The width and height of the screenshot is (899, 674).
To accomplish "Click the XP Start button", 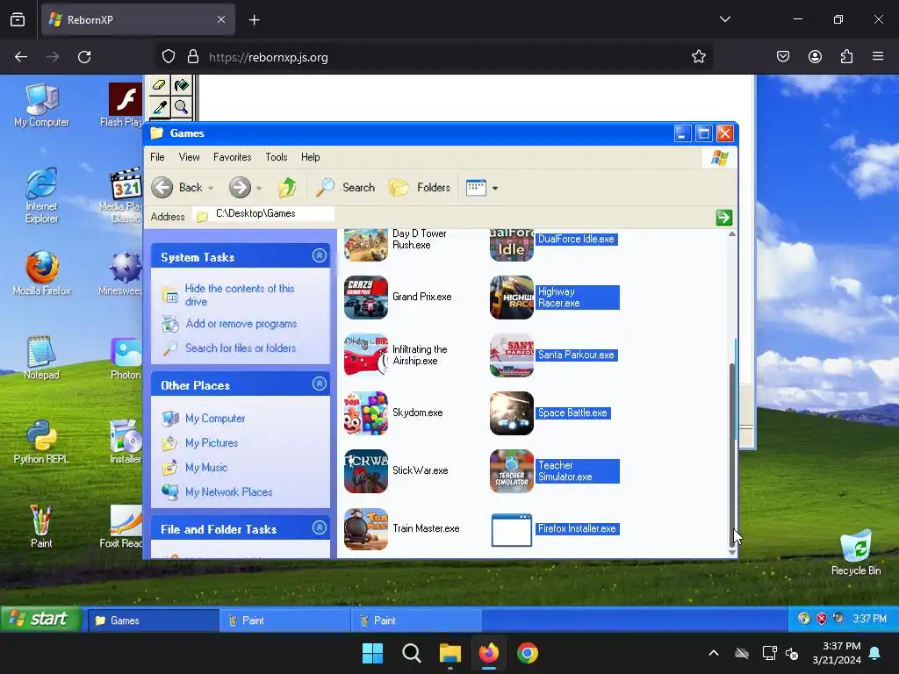I will pos(40,619).
